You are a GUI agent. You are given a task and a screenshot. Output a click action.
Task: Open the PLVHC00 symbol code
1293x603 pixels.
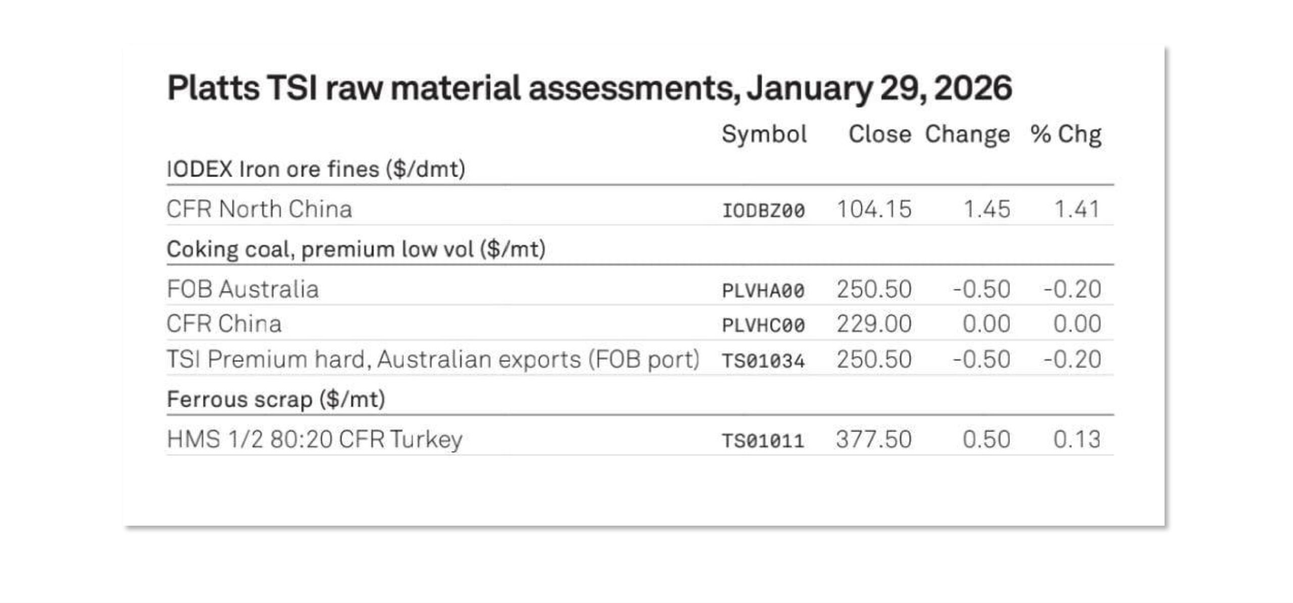763,325
